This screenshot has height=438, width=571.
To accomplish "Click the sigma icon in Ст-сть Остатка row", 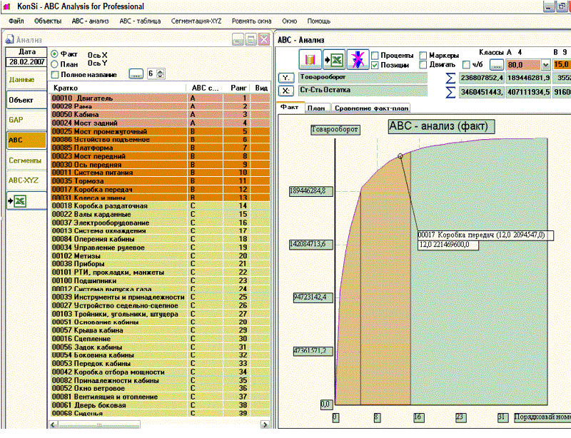I will 450,91.
